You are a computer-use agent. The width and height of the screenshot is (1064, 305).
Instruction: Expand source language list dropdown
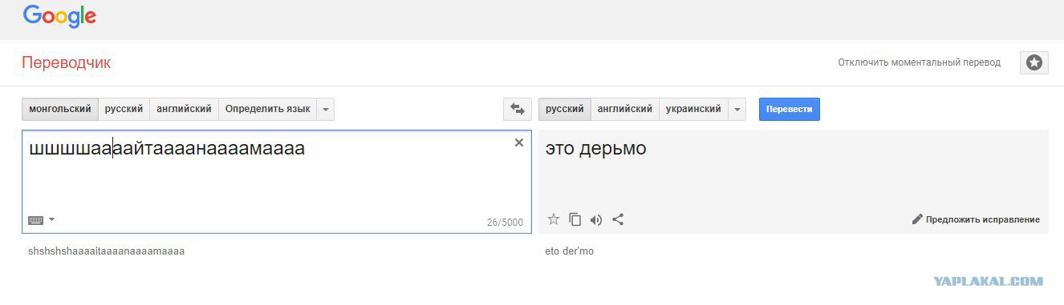pyautogui.click(x=325, y=109)
